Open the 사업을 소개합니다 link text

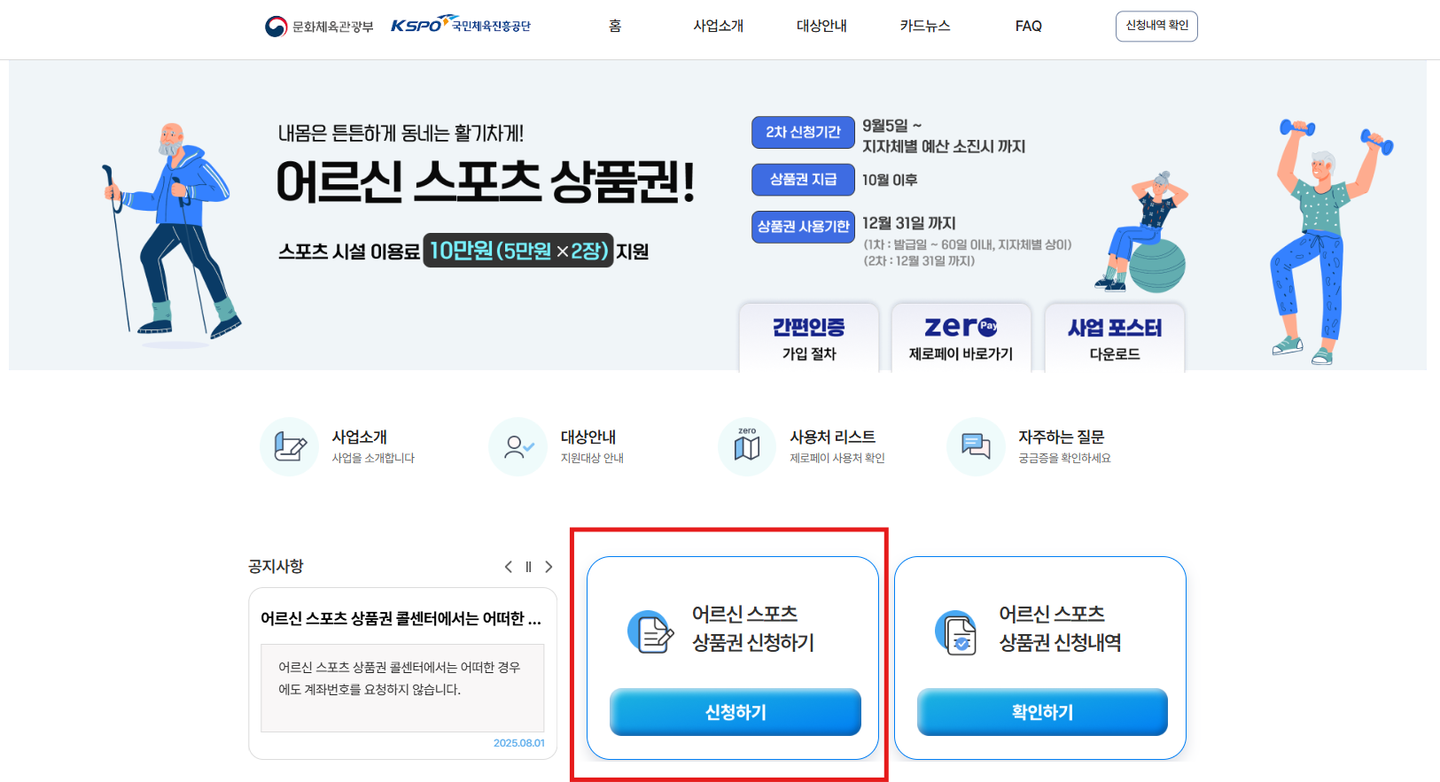tap(373, 458)
